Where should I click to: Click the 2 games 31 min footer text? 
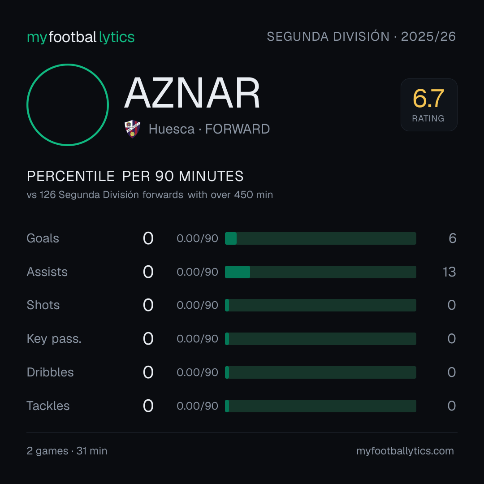[x=67, y=451]
